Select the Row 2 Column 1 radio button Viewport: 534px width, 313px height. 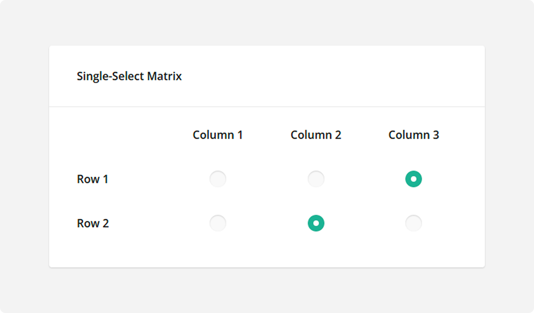(x=218, y=223)
